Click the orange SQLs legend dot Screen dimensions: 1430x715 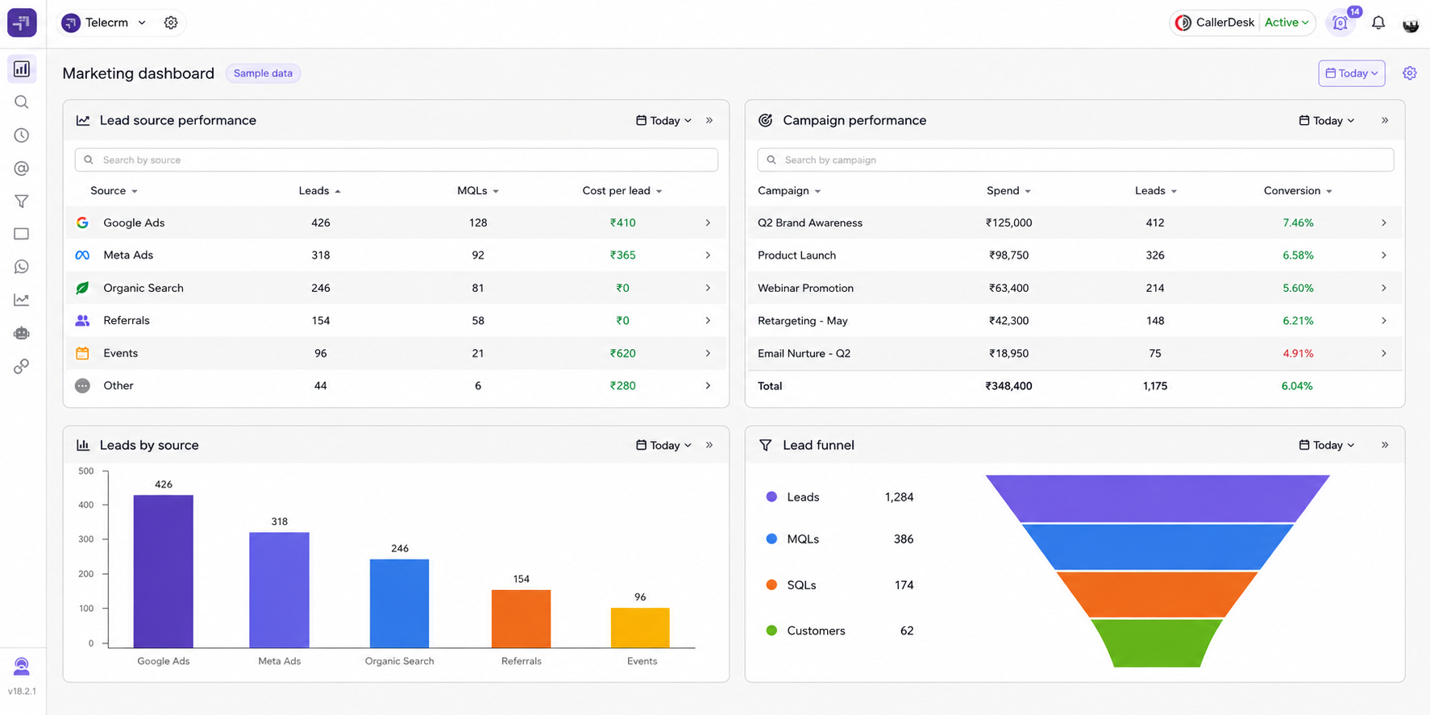pos(771,584)
